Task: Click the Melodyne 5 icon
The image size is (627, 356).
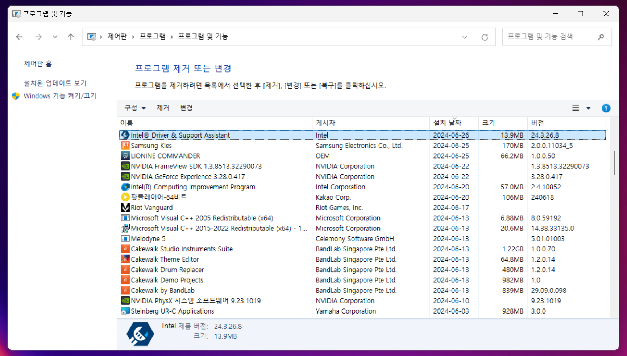Action: coord(125,238)
